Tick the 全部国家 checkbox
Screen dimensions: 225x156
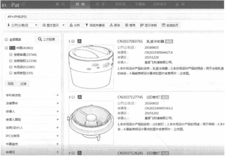(6, 39)
